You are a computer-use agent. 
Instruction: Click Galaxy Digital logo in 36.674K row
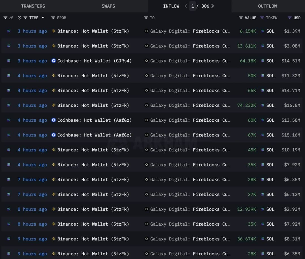(147, 239)
